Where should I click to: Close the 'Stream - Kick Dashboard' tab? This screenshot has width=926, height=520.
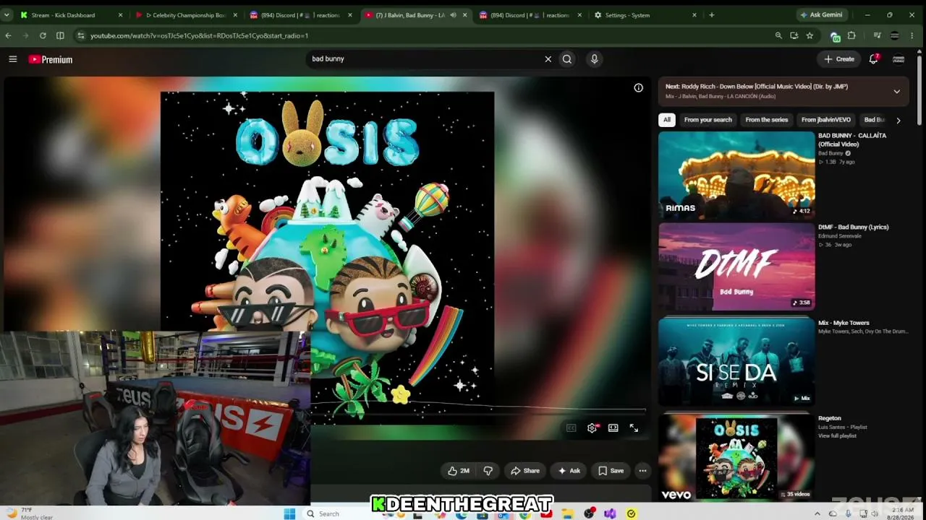pos(120,14)
